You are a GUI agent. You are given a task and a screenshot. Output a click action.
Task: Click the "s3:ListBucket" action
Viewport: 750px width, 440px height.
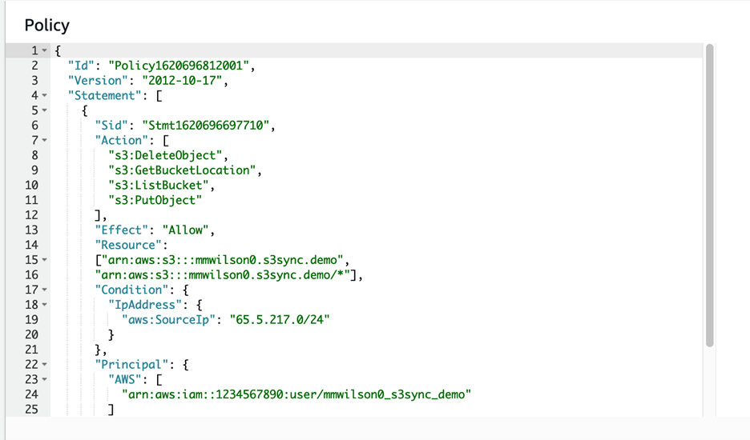(159, 185)
